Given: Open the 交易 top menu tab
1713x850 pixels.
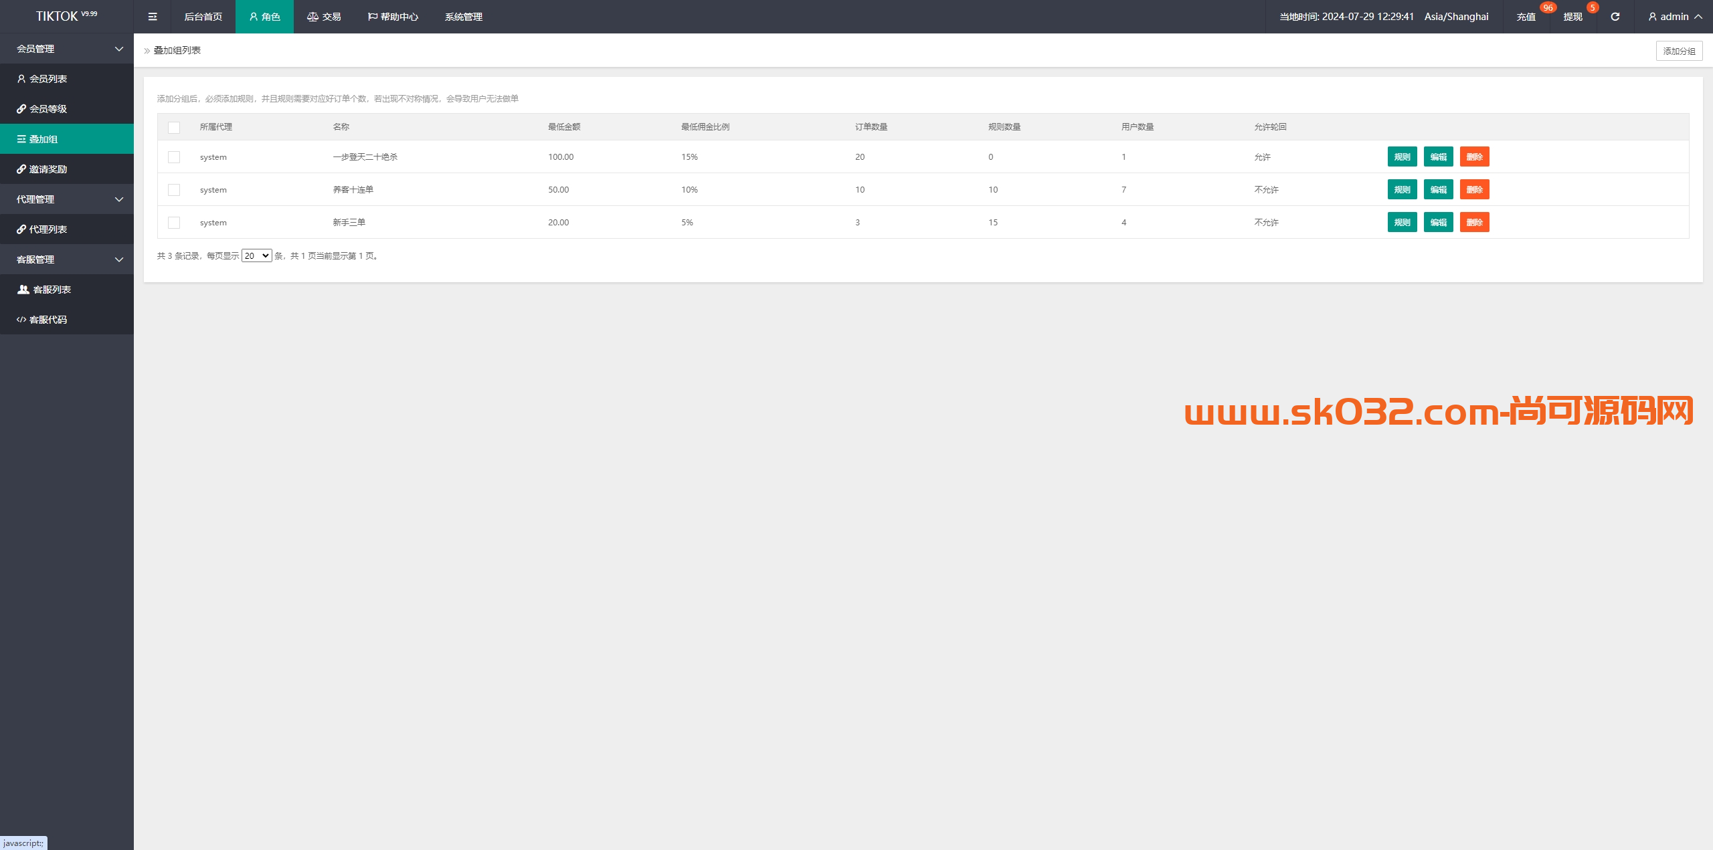Looking at the screenshot, I should click(x=324, y=17).
